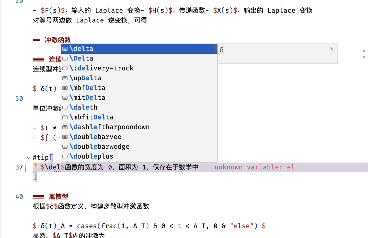Image resolution: width=368 pixels, height=238 pixels.
Task: Select \Delta from the autocomplete list
Action: 81,58
